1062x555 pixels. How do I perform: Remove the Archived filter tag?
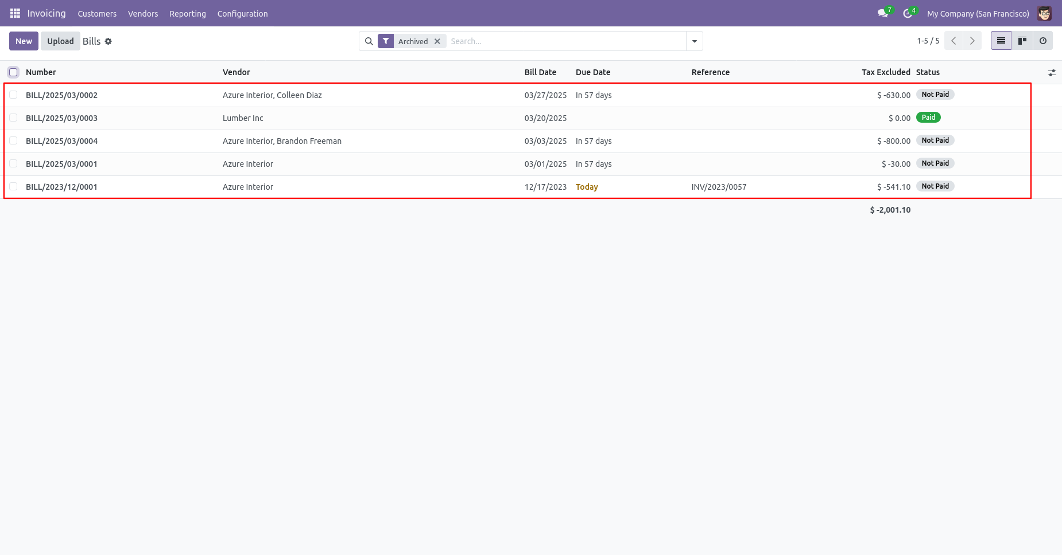(x=437, y=41)
